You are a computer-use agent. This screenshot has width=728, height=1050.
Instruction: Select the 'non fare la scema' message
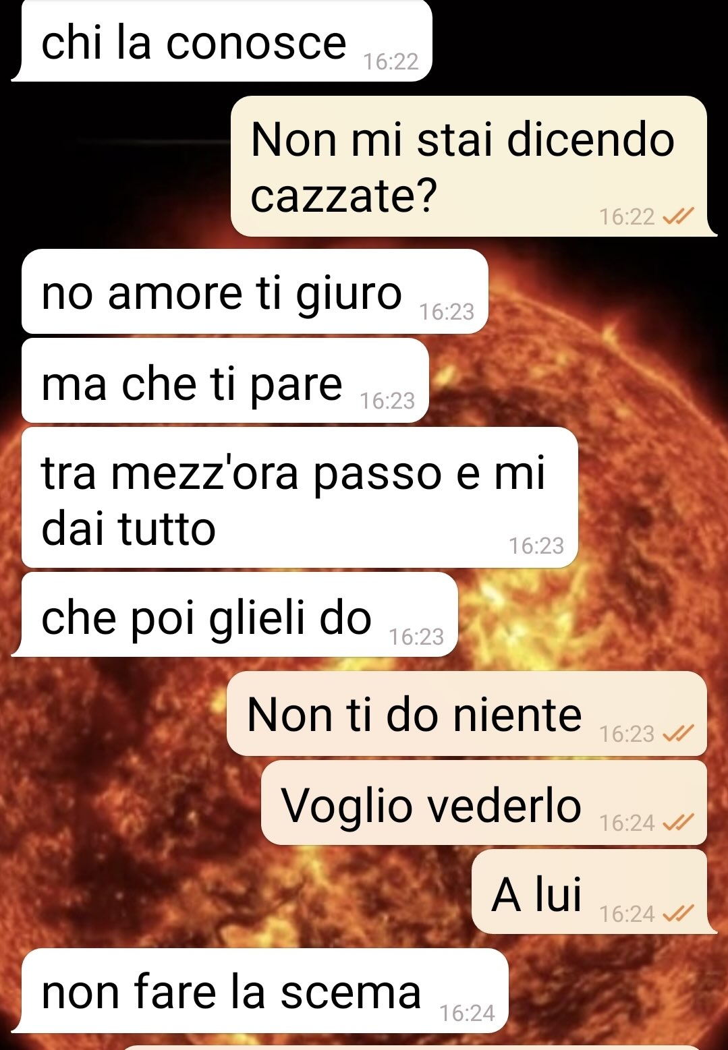click(260, 991)
